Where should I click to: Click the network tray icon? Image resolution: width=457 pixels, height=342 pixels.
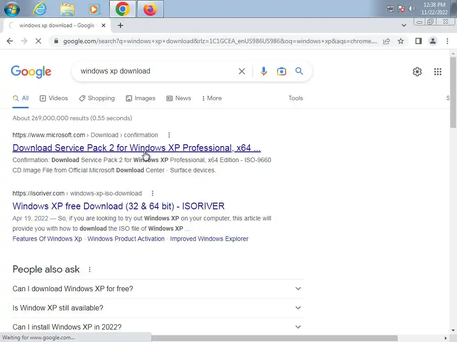pos(390,8)
